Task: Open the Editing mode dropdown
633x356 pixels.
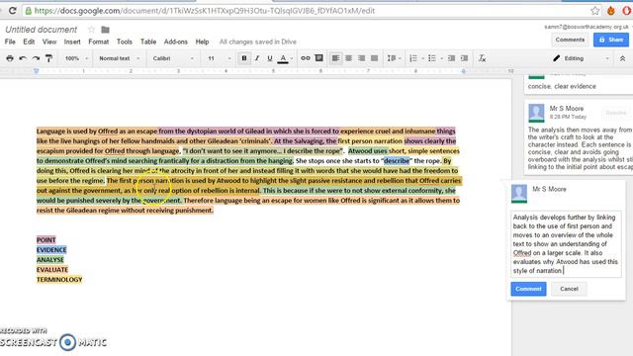Action: tap(581, 58)
